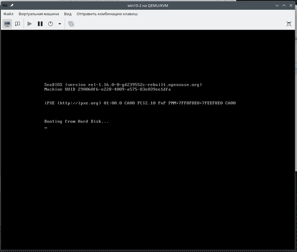The height and width of the screenshot is (252, 297).
Task: Click the win10-2 на QEMU/KVM title
Action: [x=148, y=6]
